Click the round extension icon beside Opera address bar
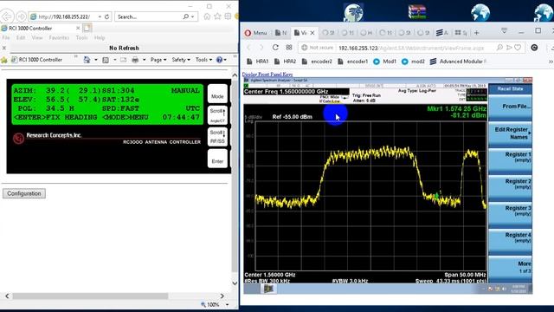 534,48
